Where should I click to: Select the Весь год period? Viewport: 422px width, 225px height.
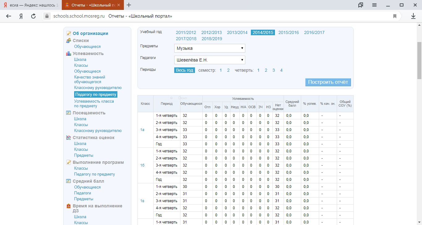[x=184, y=70]
